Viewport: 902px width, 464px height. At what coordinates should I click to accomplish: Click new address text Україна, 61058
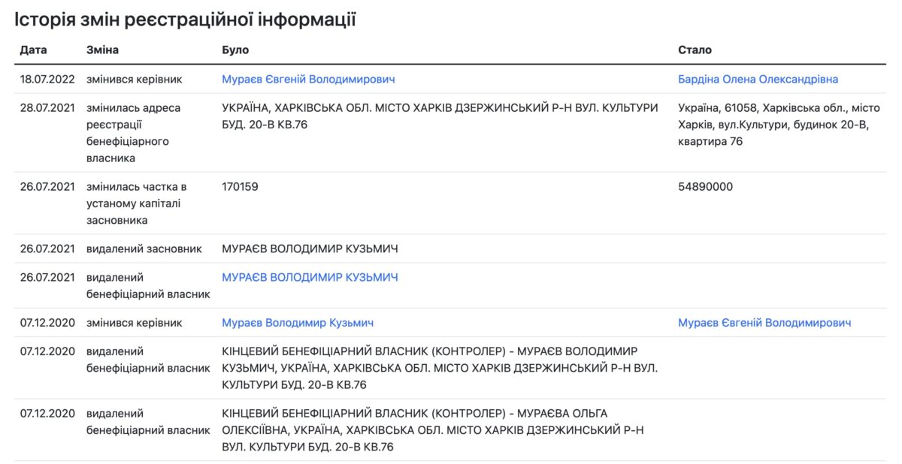pos(773,125)
